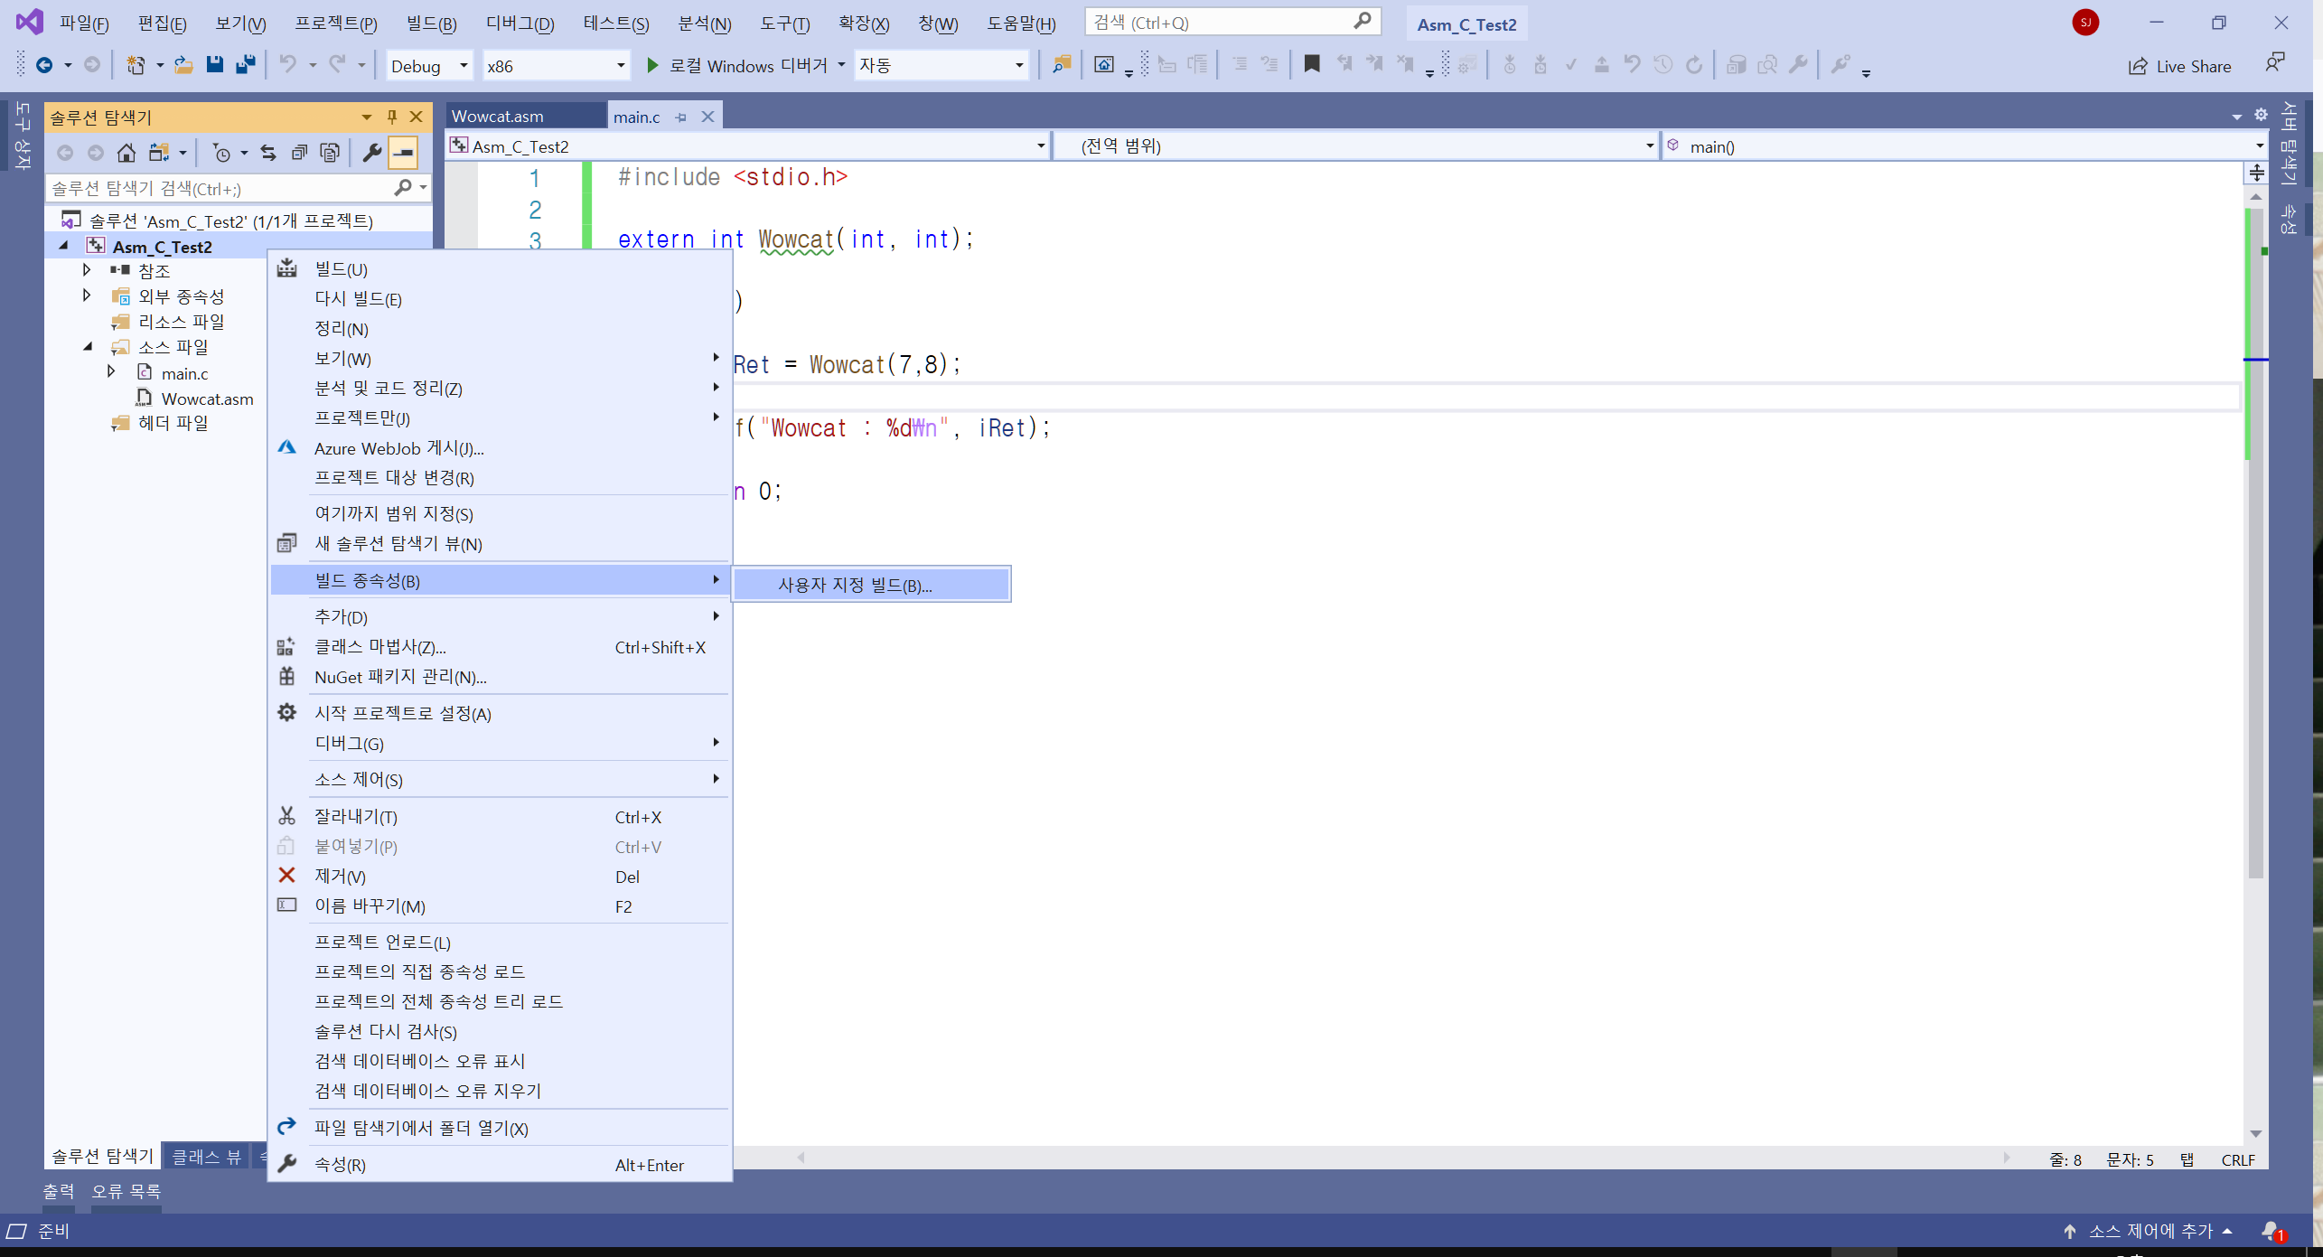
Task: Click 소스 제어에 추가 in status bar
Action: tap(2150, 1230)
